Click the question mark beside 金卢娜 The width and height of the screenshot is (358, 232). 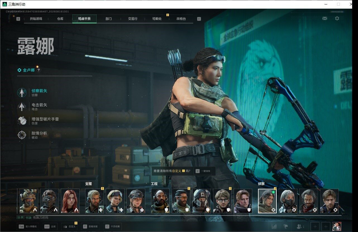[39, 70]
